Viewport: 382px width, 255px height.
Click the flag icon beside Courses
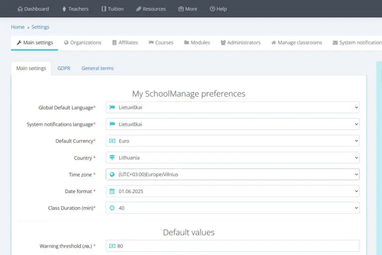pyautogui.click(x=151, y=42)
